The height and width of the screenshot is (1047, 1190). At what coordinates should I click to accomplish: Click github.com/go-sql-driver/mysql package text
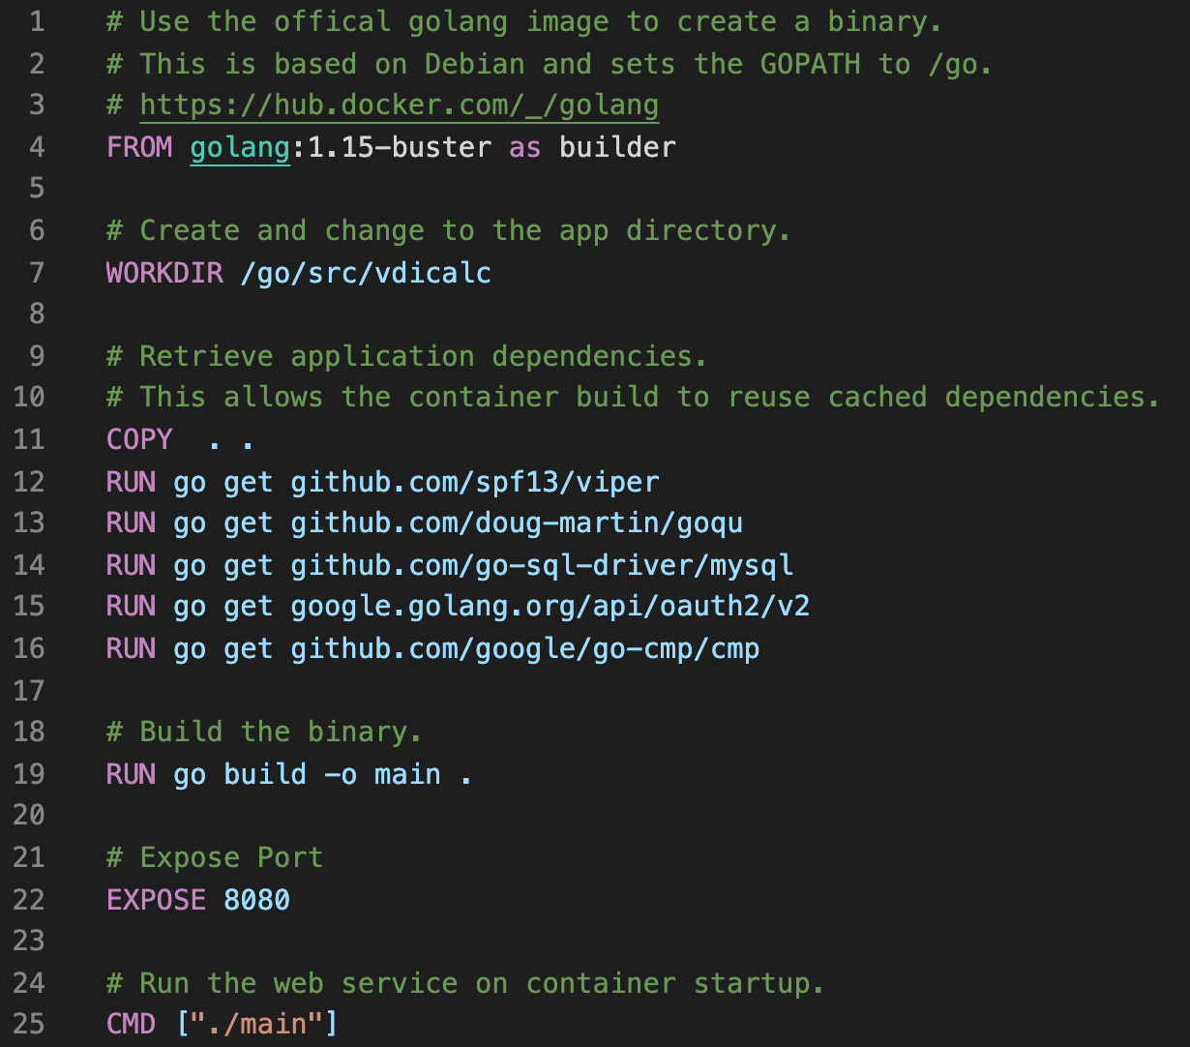pos(542,564)
